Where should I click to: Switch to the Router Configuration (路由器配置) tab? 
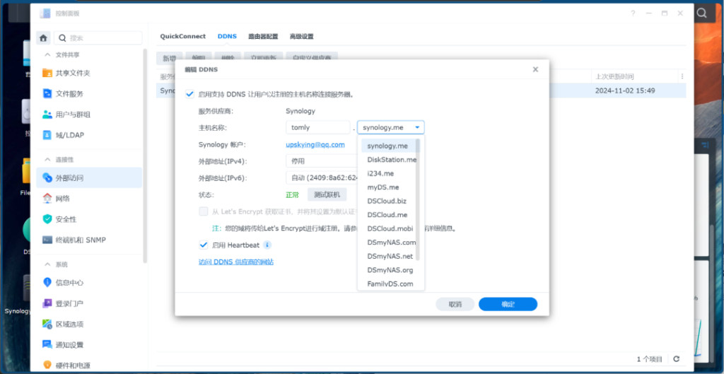pyautogui.click(x=263, y=37)
